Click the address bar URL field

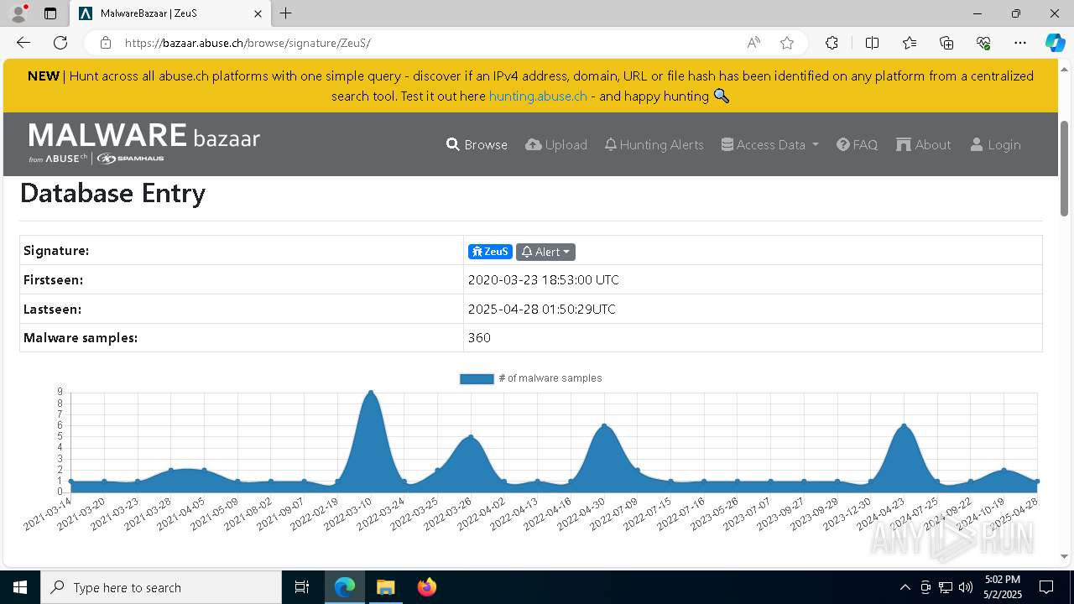click(x=428, y=43)
